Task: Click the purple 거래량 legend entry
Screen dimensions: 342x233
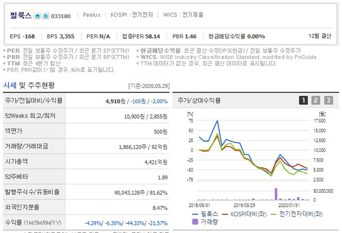Action: 205,222
